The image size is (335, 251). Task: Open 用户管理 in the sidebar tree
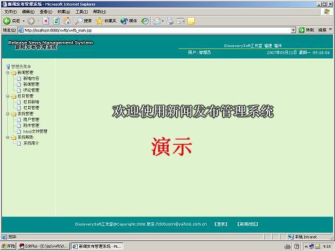click(x=31, y=120)
